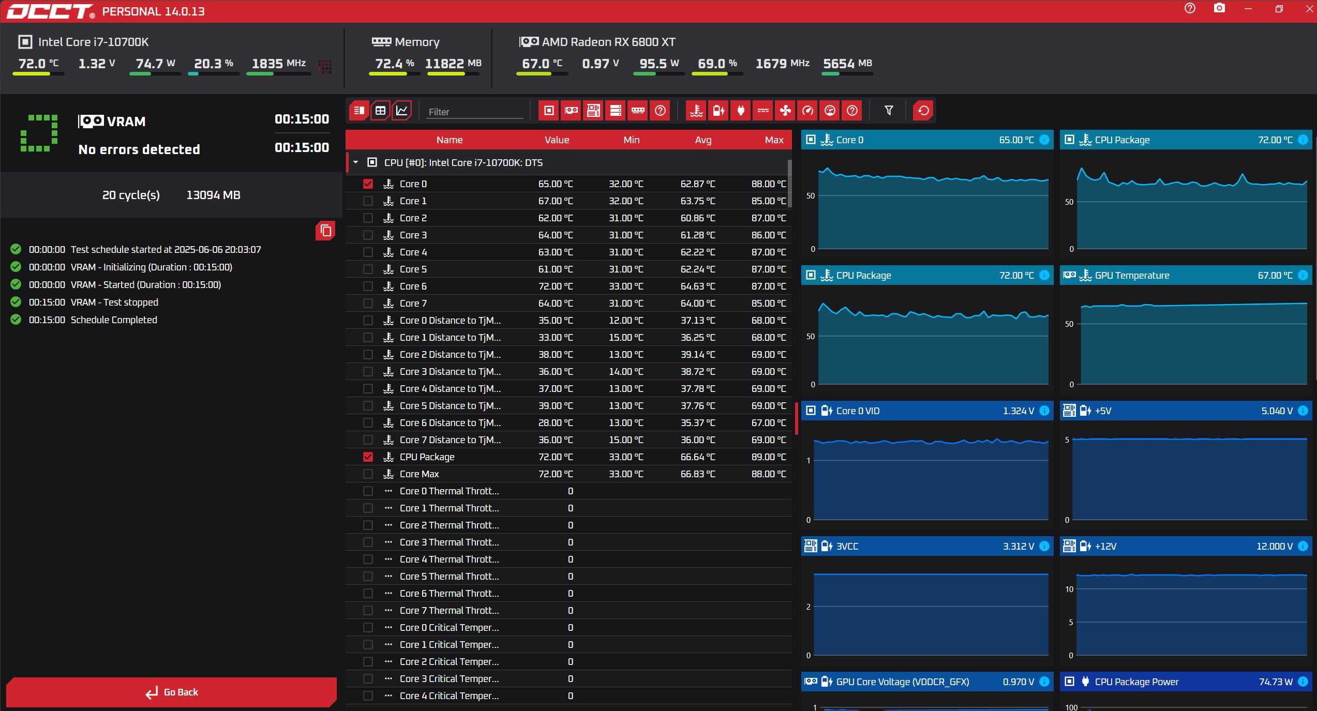Image resolution: width=1317 pixels, height=711 pixels.
Task: Copy the test log to clipboard
Action: tap(325, 231)
